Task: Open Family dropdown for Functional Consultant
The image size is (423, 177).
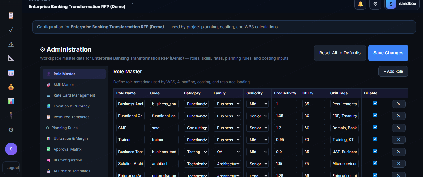Action: coord(227,116)
